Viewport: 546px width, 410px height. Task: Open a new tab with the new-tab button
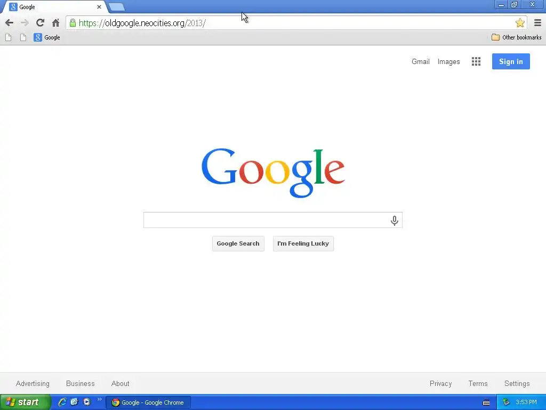point(117,7)
